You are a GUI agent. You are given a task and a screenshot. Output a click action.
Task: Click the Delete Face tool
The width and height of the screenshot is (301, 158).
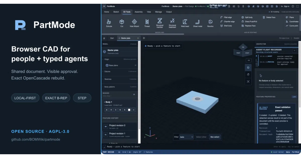point(269,18)
